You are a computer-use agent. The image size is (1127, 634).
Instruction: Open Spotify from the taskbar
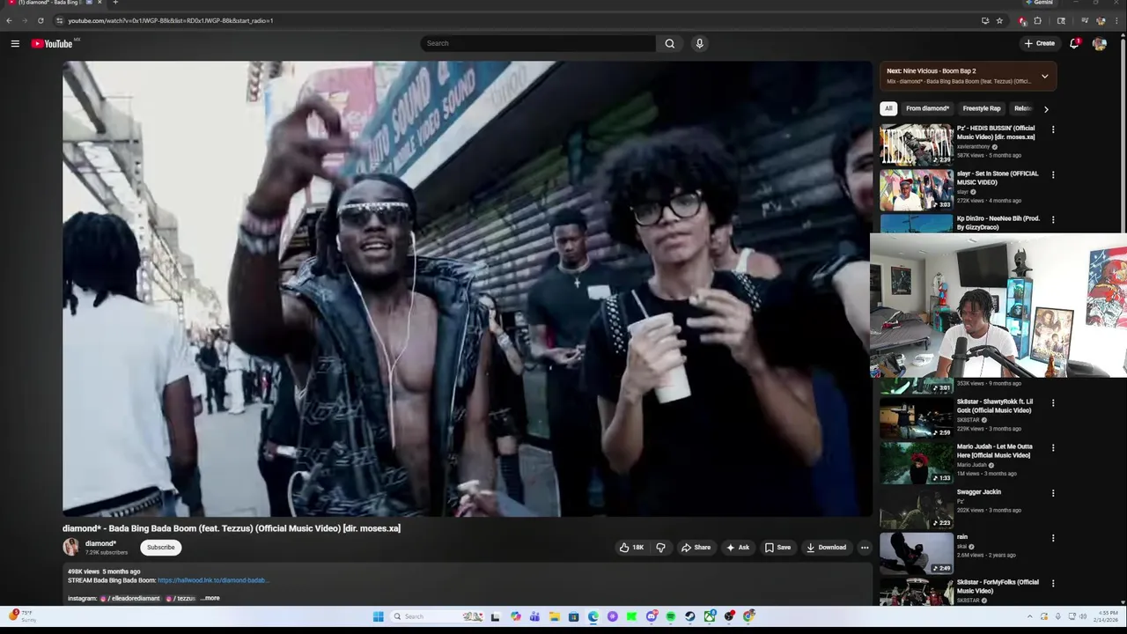click(x=671, y=616)
